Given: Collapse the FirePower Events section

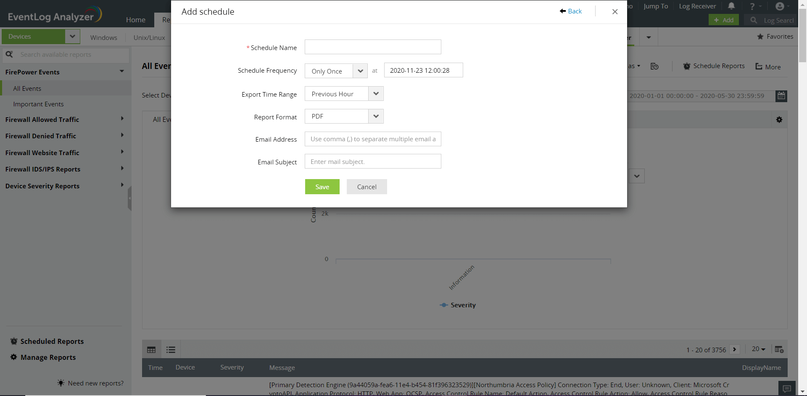Looking at the screenshot, I should pyautogui.click(x=121, y=71).
